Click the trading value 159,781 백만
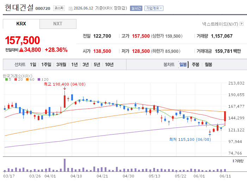This screenshot has height=181, width=247. (x=228, y=51)
